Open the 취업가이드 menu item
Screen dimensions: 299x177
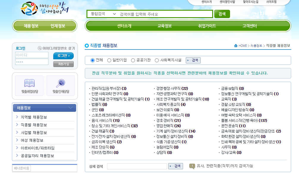207,26
